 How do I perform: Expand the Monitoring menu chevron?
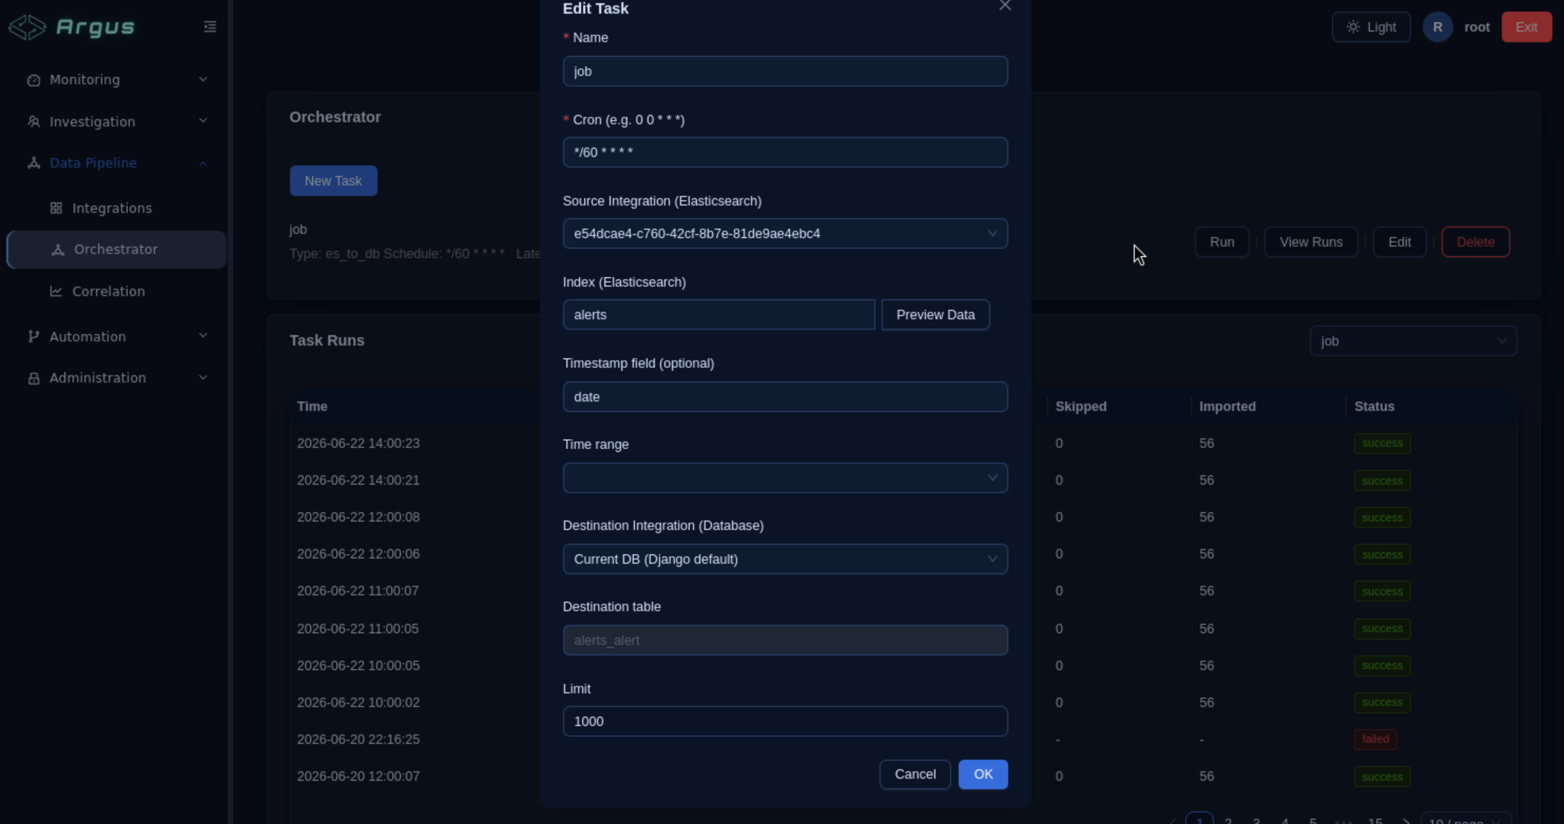(204, 80)
